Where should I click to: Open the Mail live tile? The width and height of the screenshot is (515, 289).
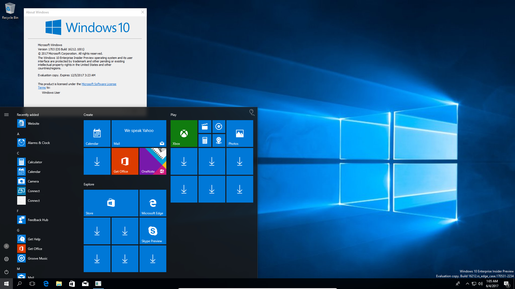tap(139, 134)
